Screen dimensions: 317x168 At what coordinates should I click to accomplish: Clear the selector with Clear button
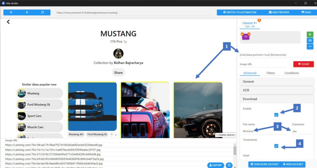pos(303,64)
